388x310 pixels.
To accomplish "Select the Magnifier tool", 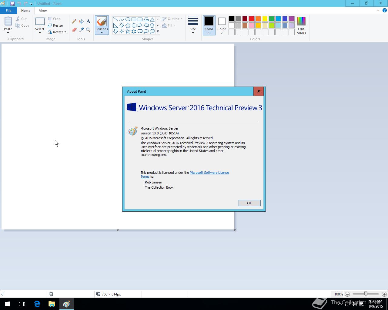I will click(88, 30).
